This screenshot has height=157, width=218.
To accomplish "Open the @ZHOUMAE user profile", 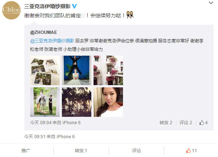I will point(43,32).
